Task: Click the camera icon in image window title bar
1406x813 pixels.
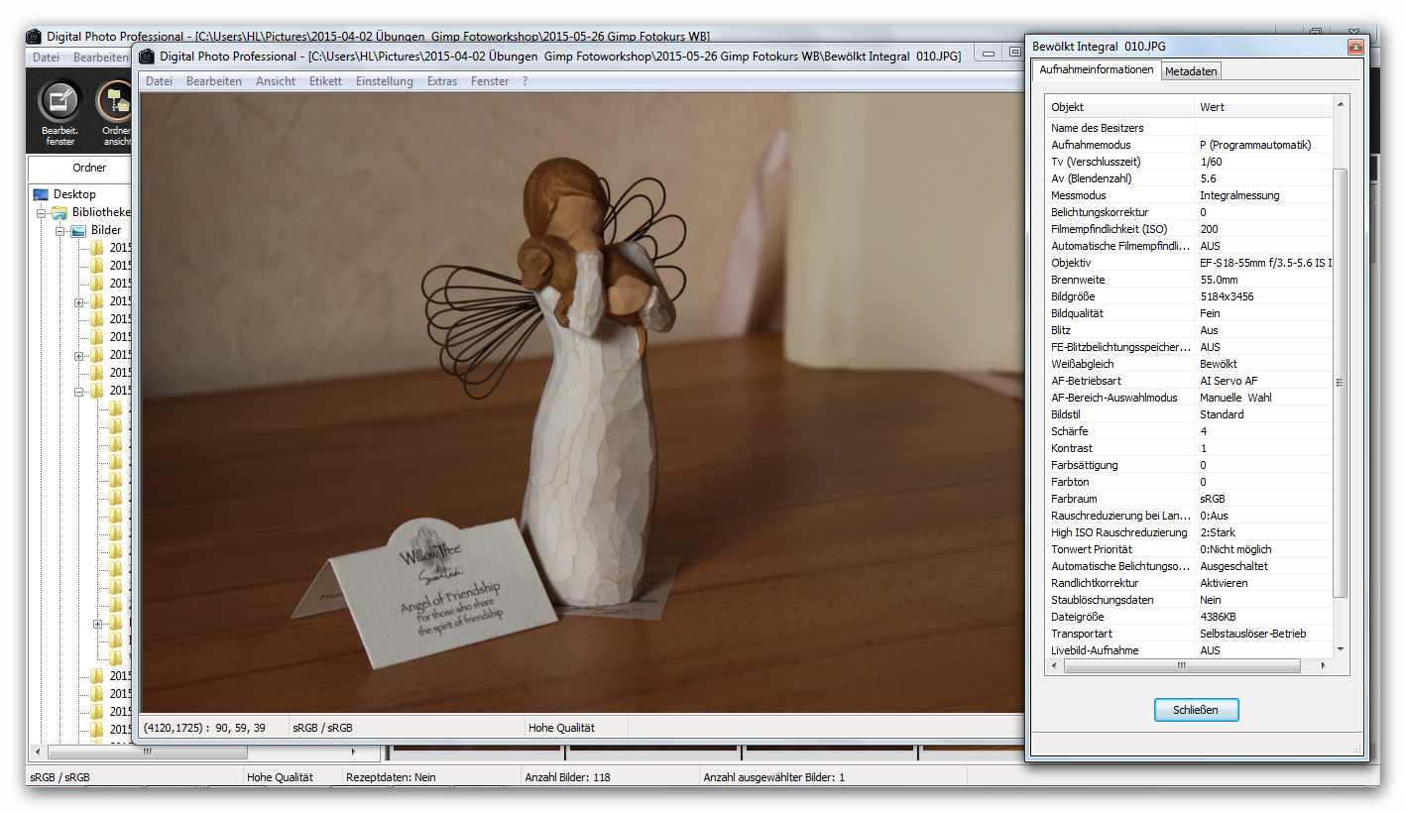Action: tap(147, 57)
